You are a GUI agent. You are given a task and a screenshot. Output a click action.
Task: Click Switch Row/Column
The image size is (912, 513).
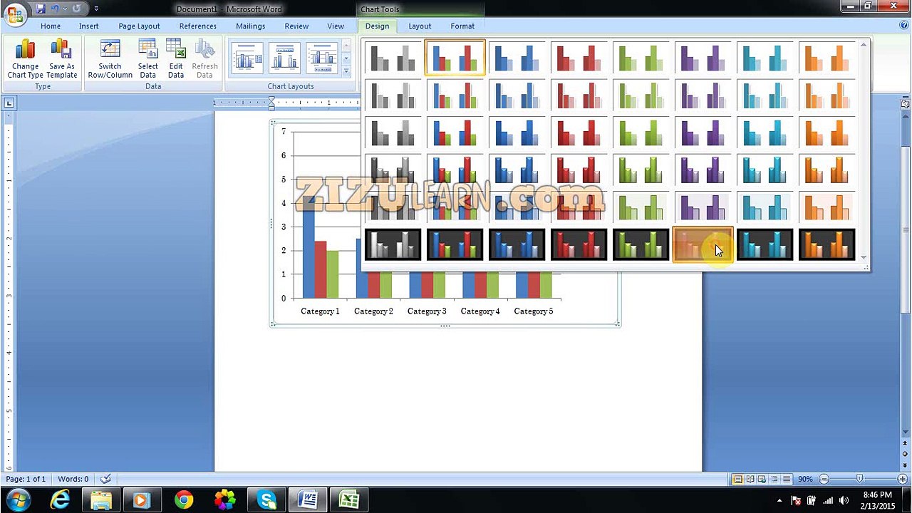pyautogui.click(x=110, y=58)
